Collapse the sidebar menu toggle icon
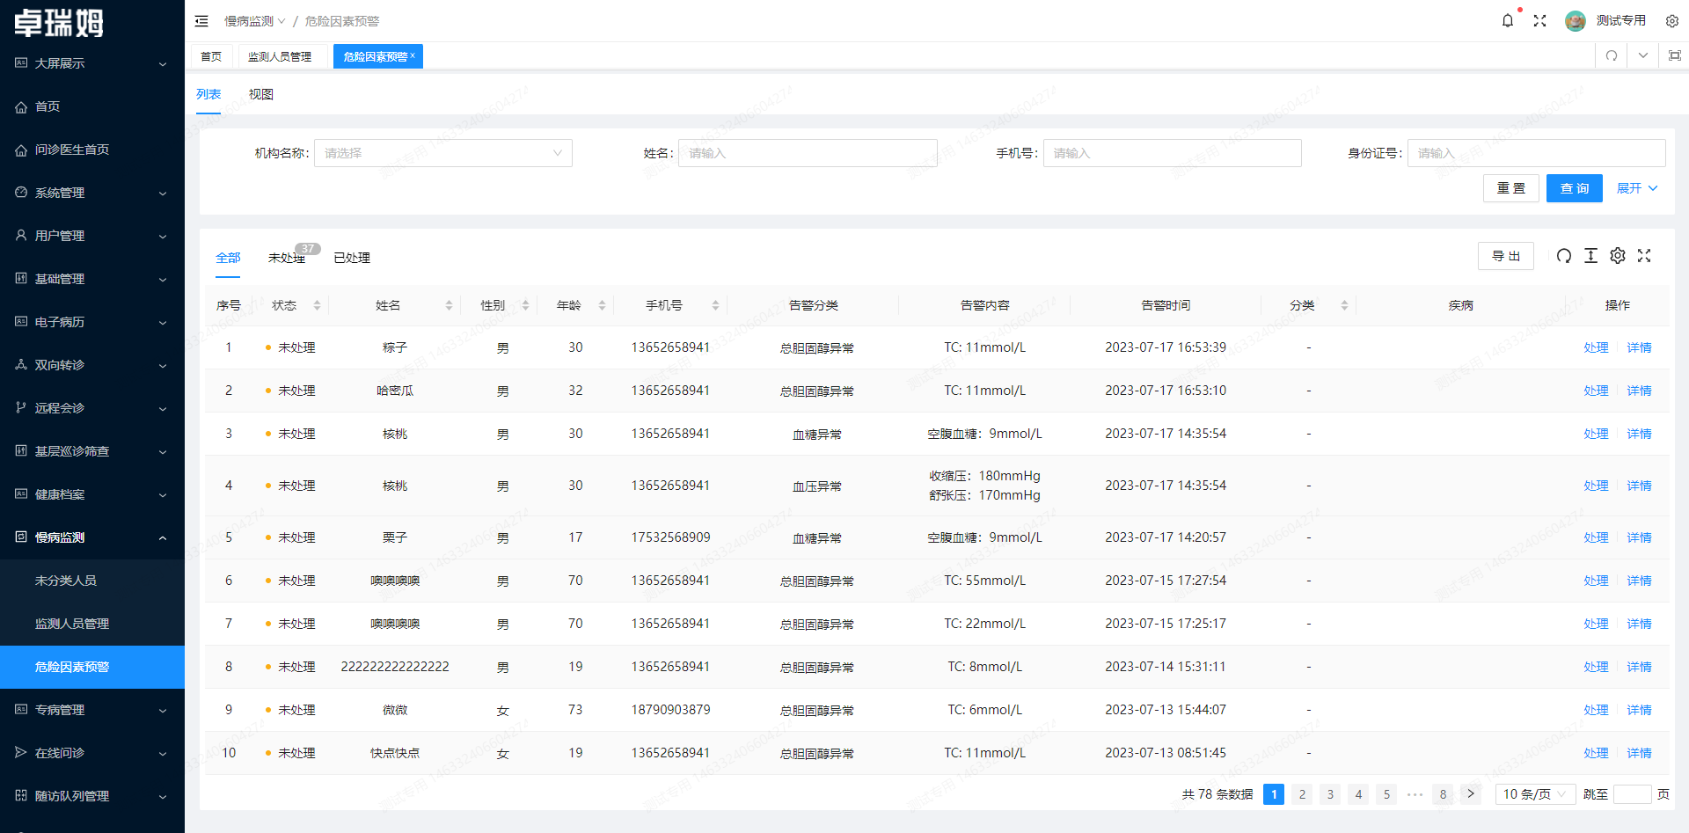This screenshot has height=833, width=1689. [201, 21]
